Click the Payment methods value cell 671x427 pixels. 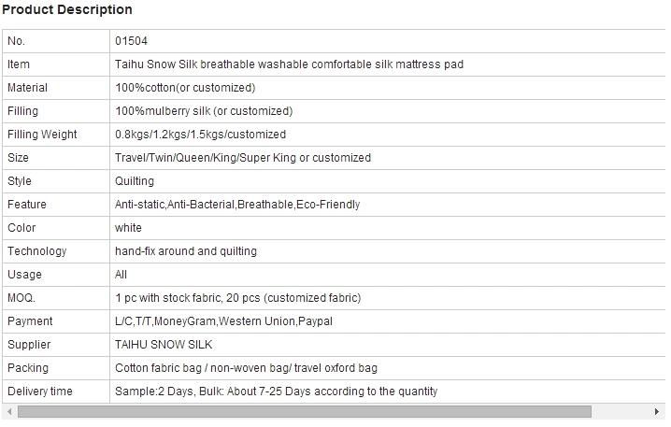click(x=387, y=321)
